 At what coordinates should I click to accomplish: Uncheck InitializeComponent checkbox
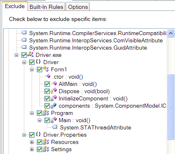[47, 98]
